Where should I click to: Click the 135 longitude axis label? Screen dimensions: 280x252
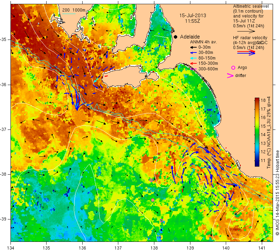coord(47,248)
